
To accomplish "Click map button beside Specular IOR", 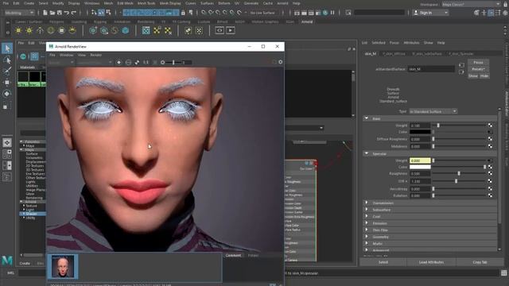I will coord(490,181).
